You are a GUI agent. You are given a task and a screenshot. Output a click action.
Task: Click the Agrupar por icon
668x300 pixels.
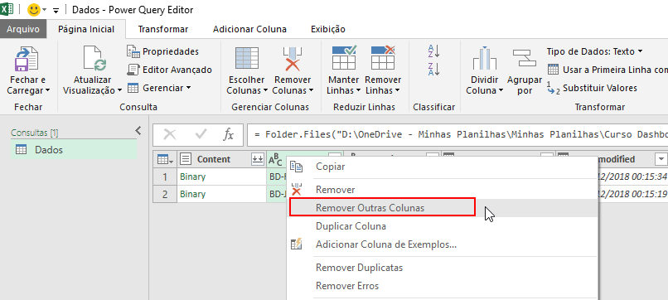[x=524, y=58]
